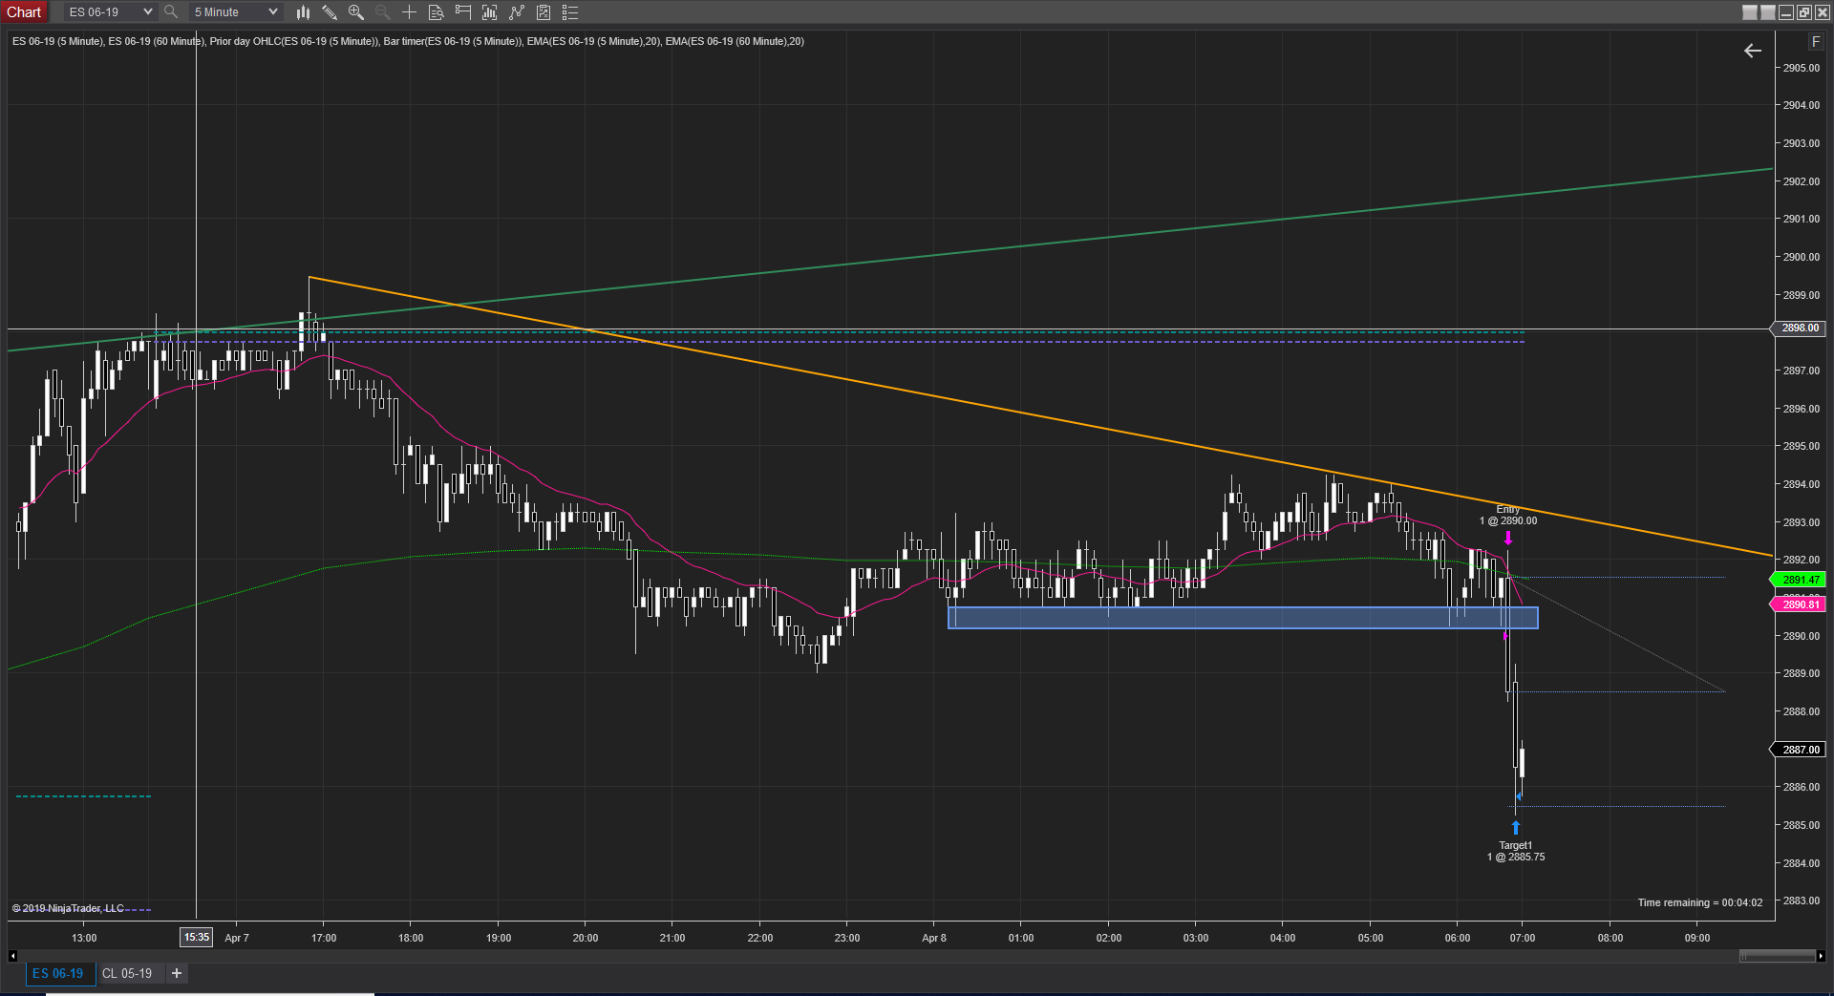
Task: Click the 23:00 time axis label
Action: coord(847,938)
